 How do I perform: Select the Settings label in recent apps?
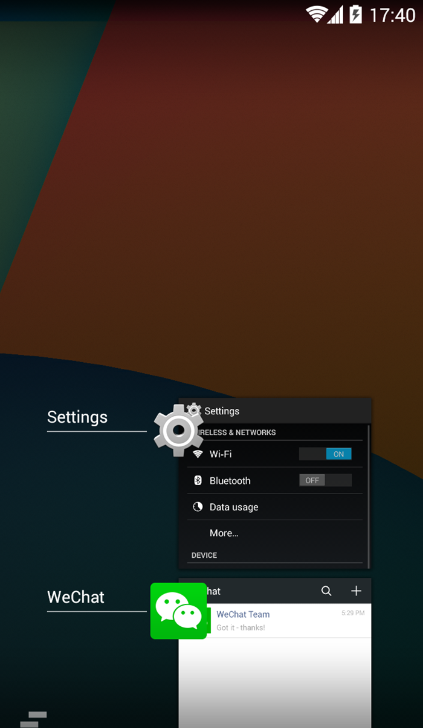point(77,417)
